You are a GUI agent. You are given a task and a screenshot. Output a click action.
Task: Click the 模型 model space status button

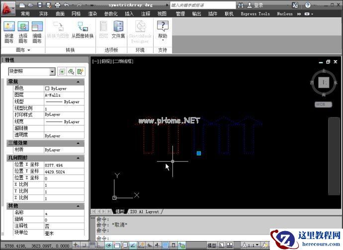click(212, 245)
